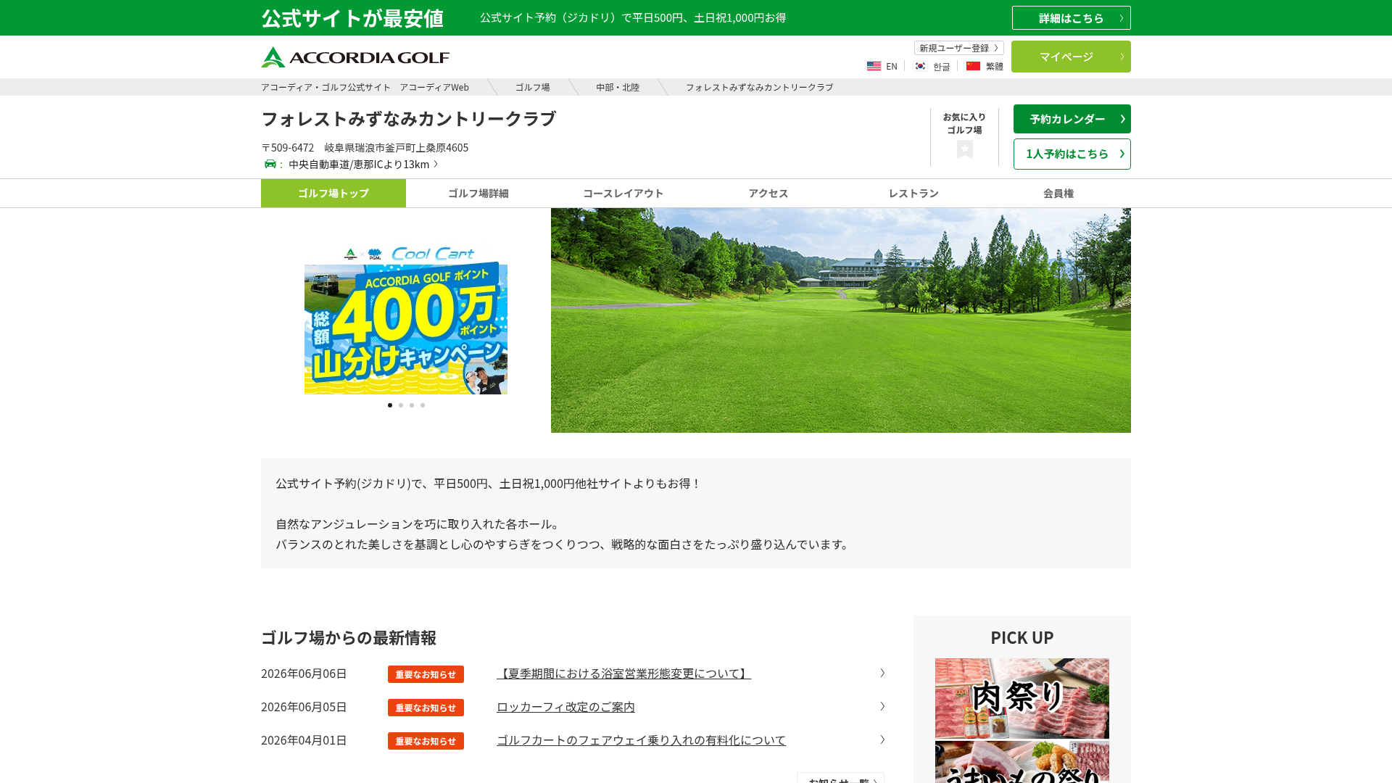Click chevron on 2026年04月01日 news row

[x=882, y=739]
